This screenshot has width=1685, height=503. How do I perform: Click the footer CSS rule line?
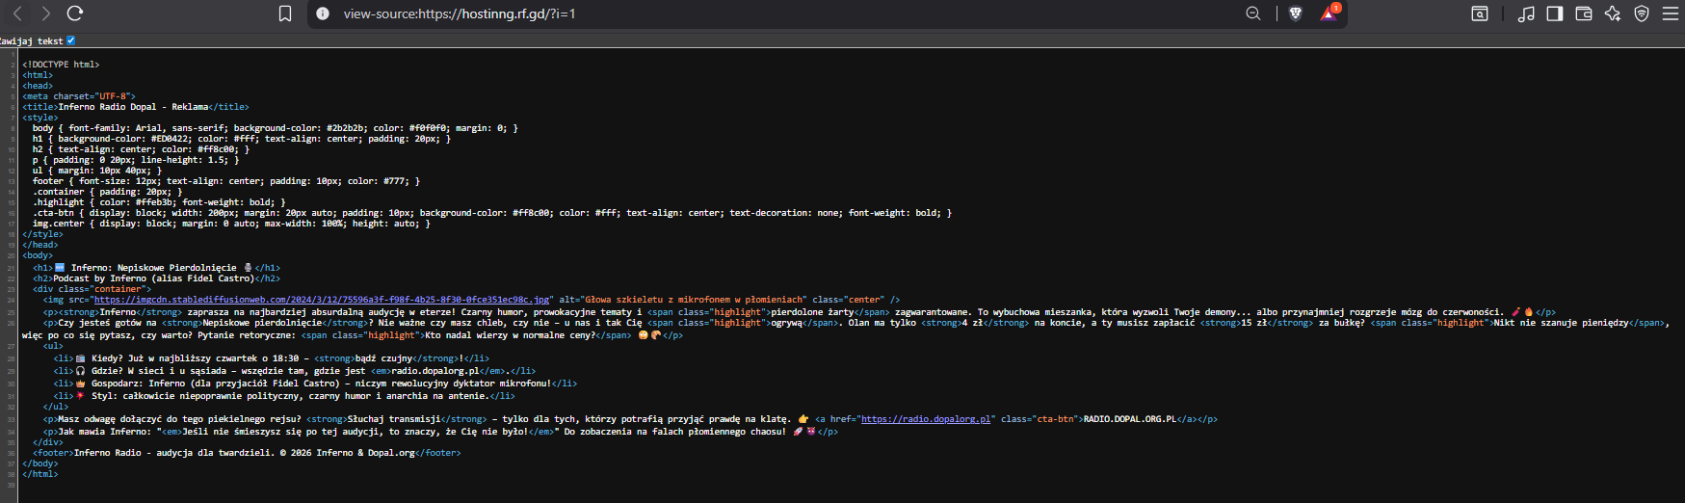226,181
